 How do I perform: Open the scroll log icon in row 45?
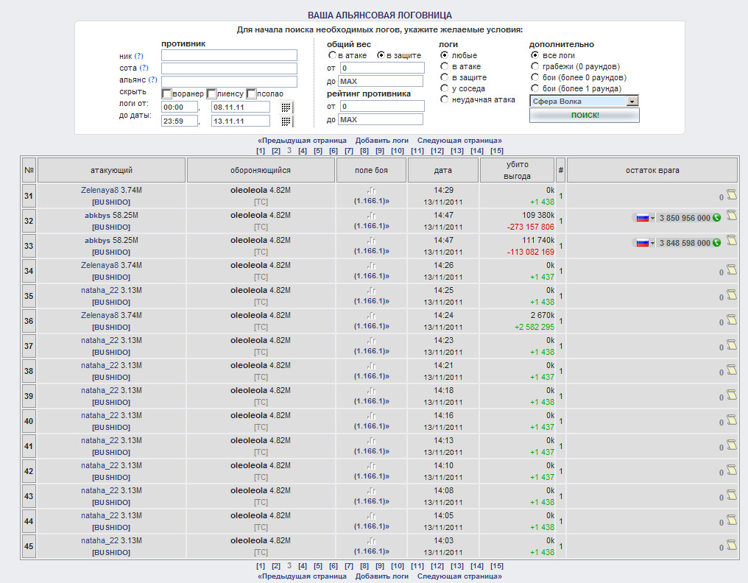pos(732,545)
